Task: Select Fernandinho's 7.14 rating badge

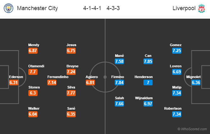Action: (x=52, y=82)
